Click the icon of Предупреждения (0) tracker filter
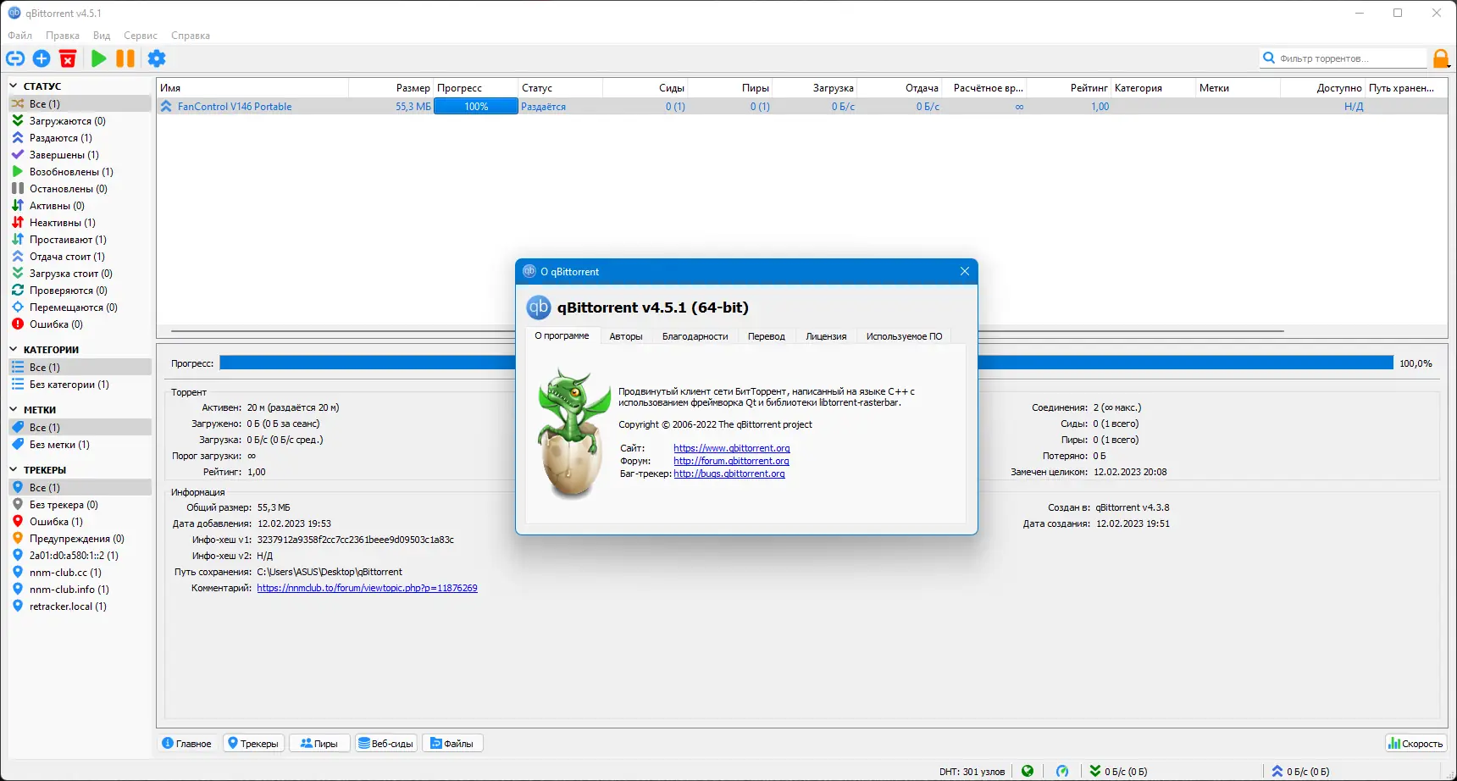 pos(18,539)
